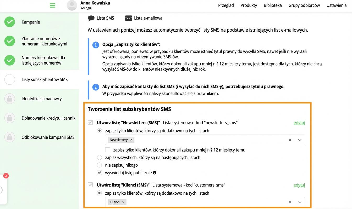Clear the Newslettery list field with the X icon
Viewport: 352px width, 209px height.
[290, 140]
